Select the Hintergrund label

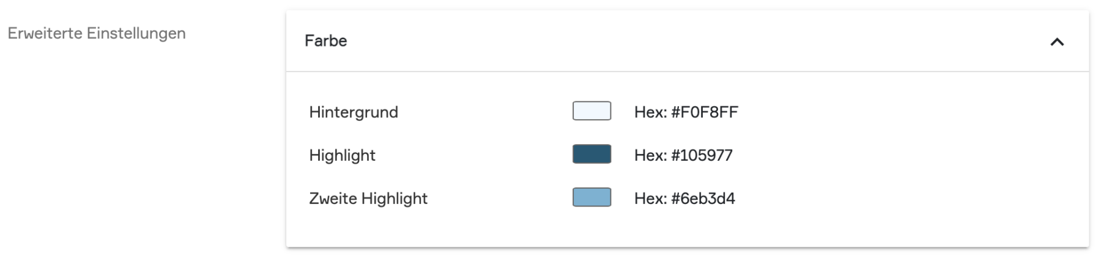pyautogui.click(x=354, y=112)
